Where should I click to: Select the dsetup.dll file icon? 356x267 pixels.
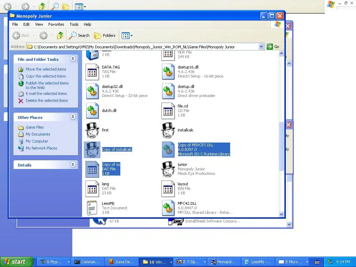point(168,91)
